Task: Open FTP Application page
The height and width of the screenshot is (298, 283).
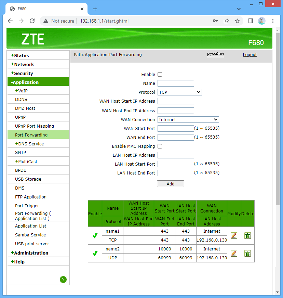Action: 30,197
